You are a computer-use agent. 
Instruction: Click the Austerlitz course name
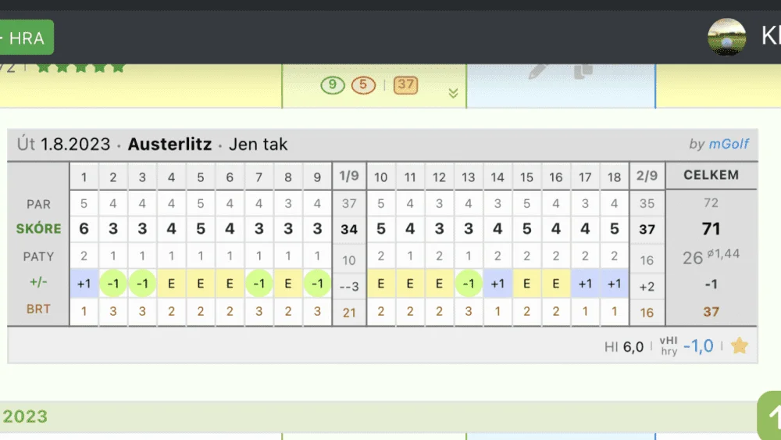point(169,144)
